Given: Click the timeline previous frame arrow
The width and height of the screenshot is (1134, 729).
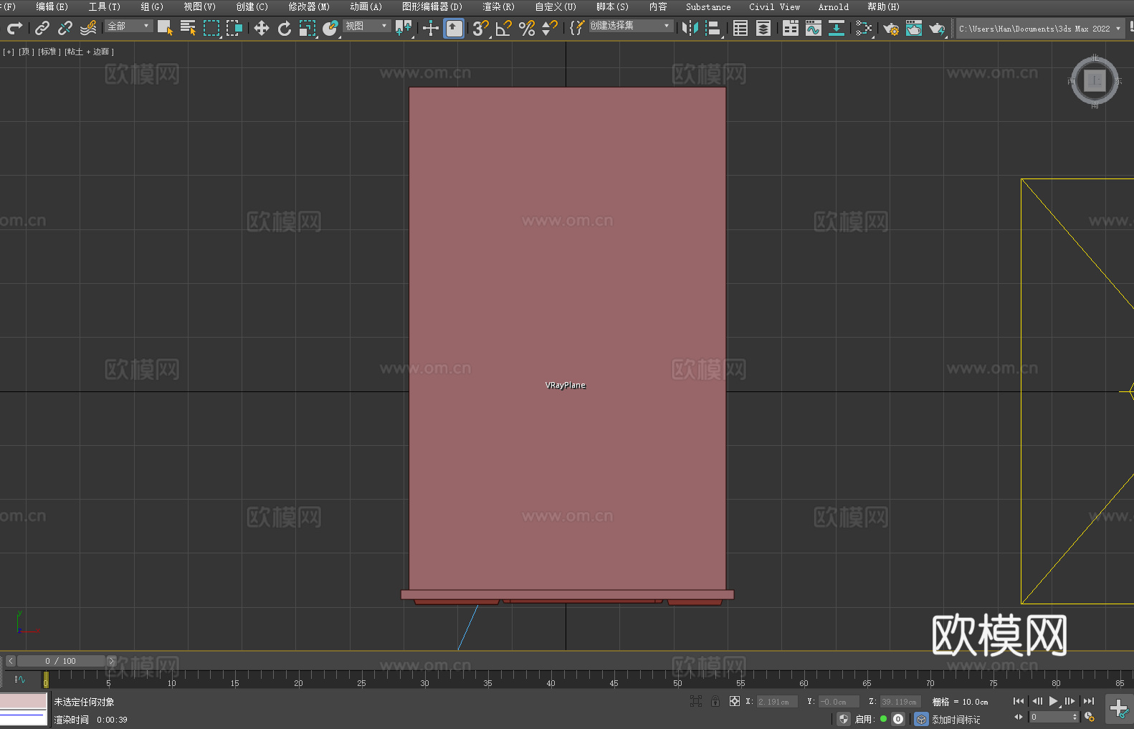Looking at the screenshot, I should (11, 661).
